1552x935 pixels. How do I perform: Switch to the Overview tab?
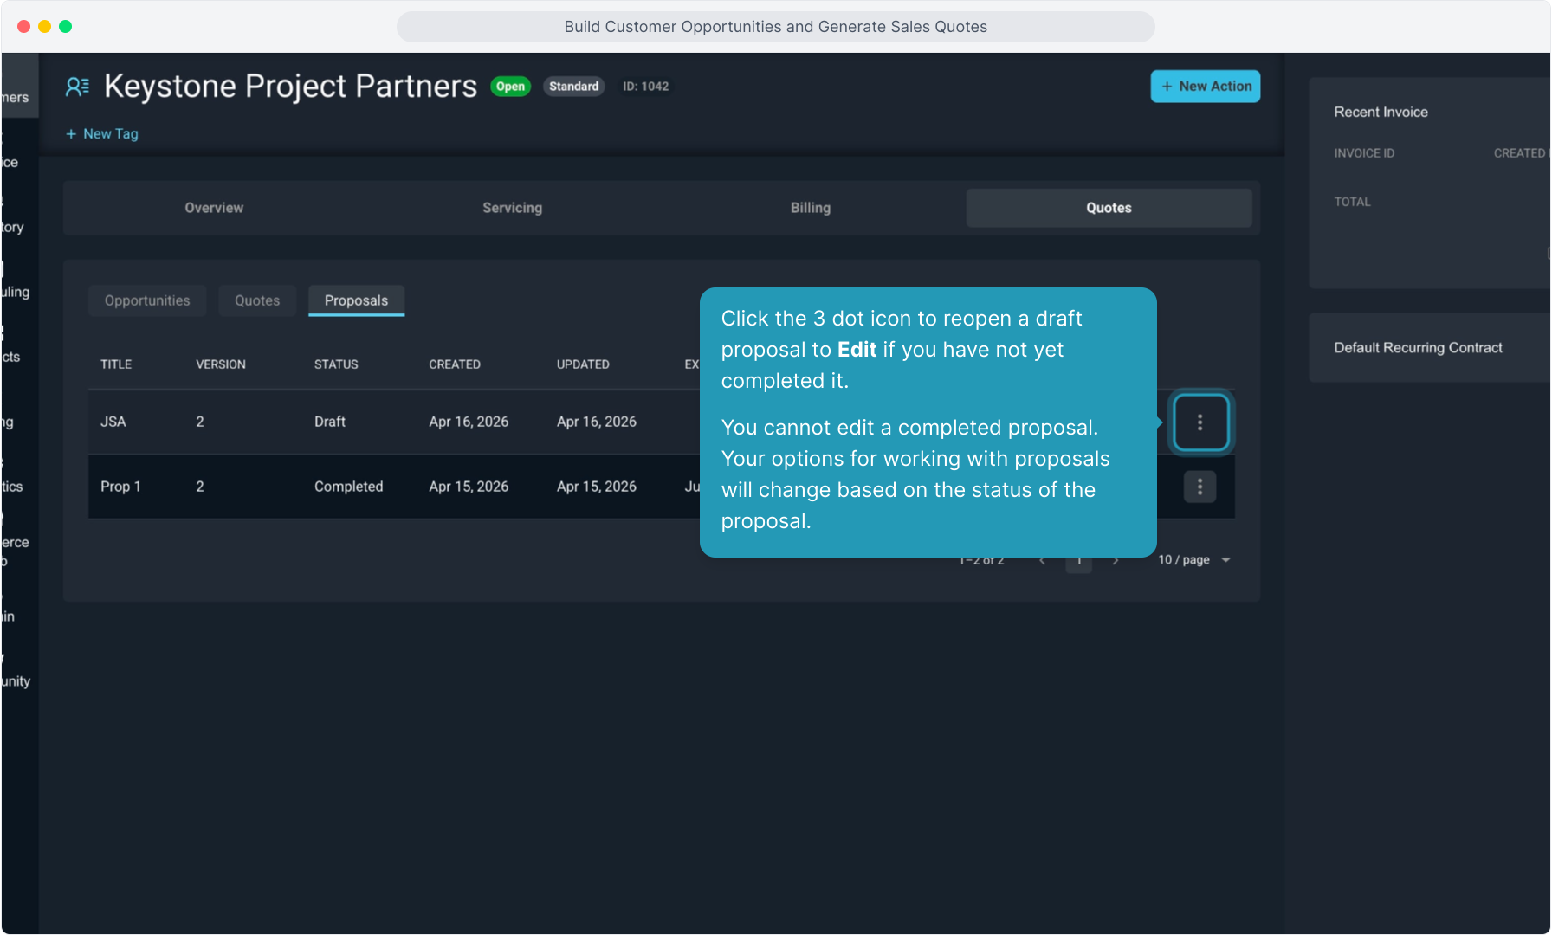click(214, 208)
